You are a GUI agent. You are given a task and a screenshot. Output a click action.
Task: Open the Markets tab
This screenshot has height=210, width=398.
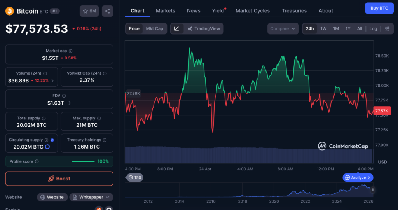pos(165,11)
